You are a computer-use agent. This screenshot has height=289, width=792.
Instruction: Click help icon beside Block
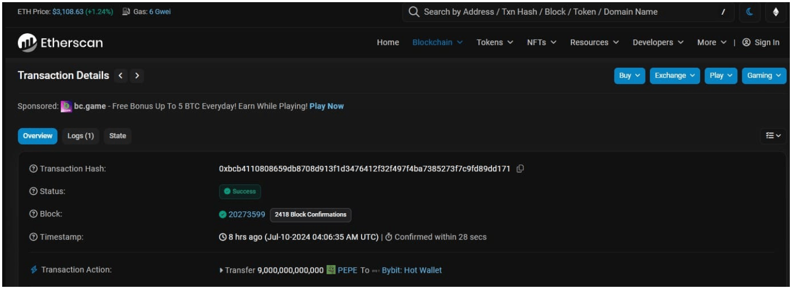pos(33,214)
